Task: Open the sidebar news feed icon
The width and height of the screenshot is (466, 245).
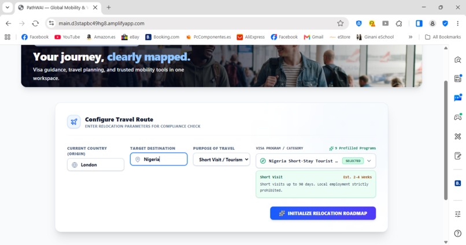Action: click(x=458, y=78)
